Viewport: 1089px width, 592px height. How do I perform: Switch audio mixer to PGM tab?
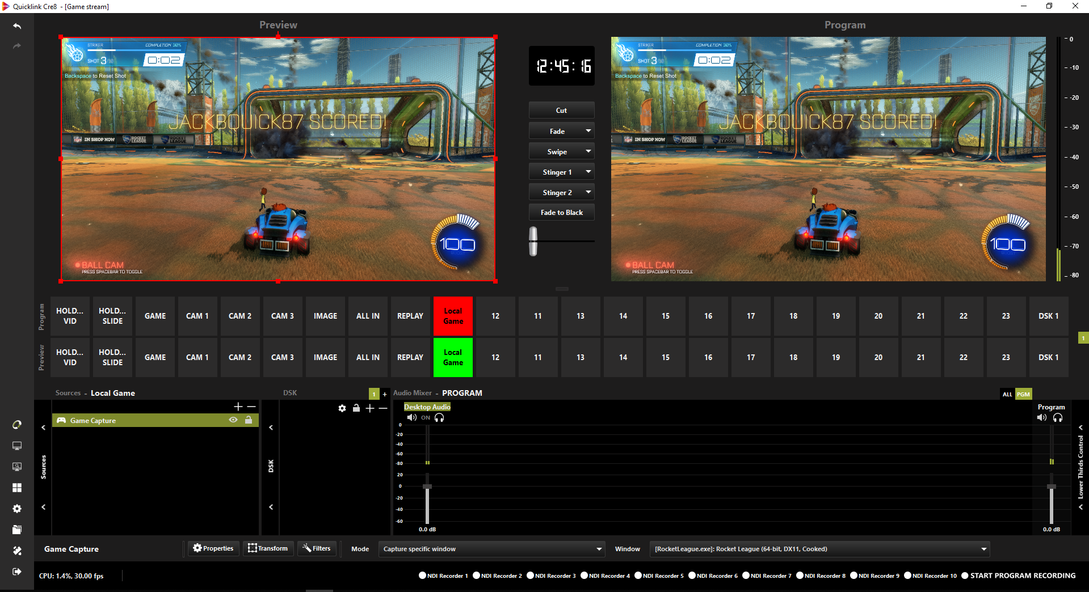(1023, 394)
